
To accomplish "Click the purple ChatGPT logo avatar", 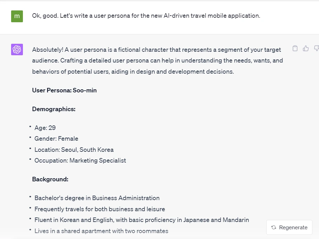I will tap(17, 49).
